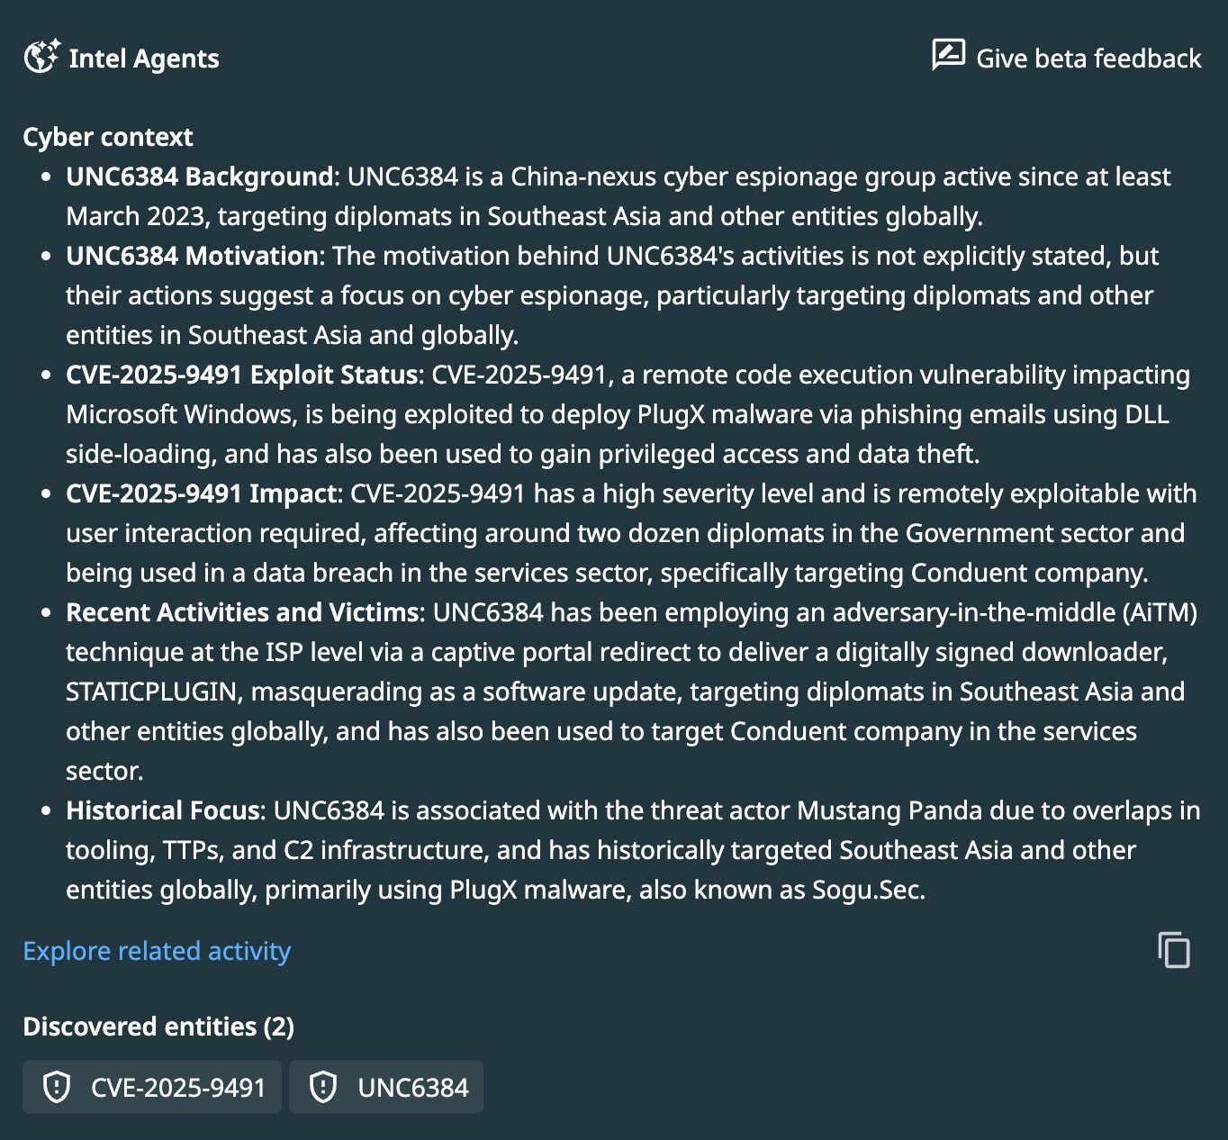Image resolution: width=1228 pixels, height=1140 pixels.
Task: Click the CVE-2025-9491 Impact bold label
Action: [x=201, y=493]
